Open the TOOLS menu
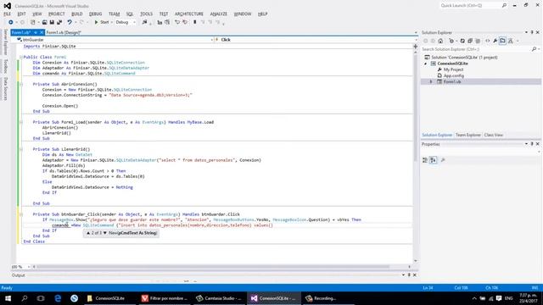 (x=146, y=14)
